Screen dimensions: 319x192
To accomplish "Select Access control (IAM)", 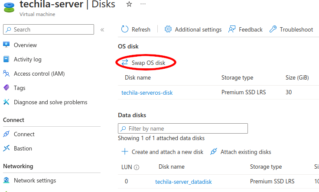I will pyautogui.click(x=39, y=74).
